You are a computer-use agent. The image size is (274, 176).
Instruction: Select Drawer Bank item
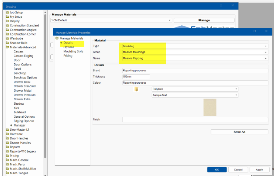tap(22, 82)
